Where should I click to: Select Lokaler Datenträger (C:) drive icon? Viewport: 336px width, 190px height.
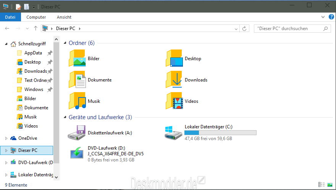pos(173,133)
